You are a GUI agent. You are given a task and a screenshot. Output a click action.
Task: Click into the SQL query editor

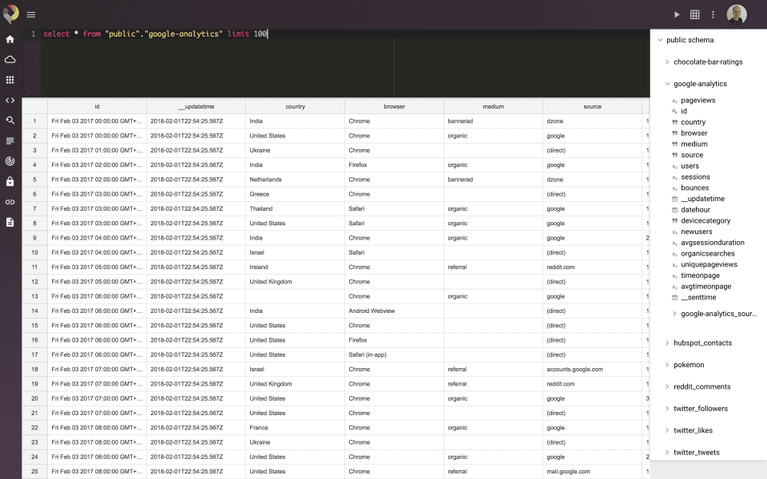[344, 64]
